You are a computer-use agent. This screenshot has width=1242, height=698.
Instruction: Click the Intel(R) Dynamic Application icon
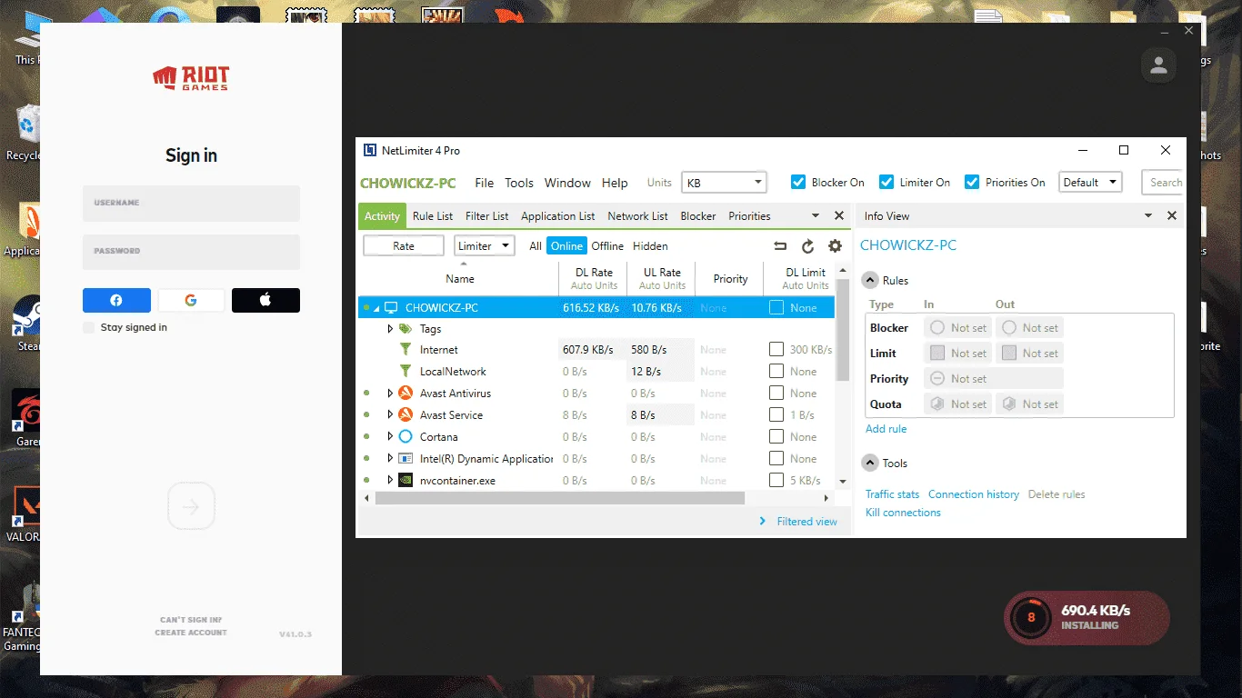pos(406,459)
